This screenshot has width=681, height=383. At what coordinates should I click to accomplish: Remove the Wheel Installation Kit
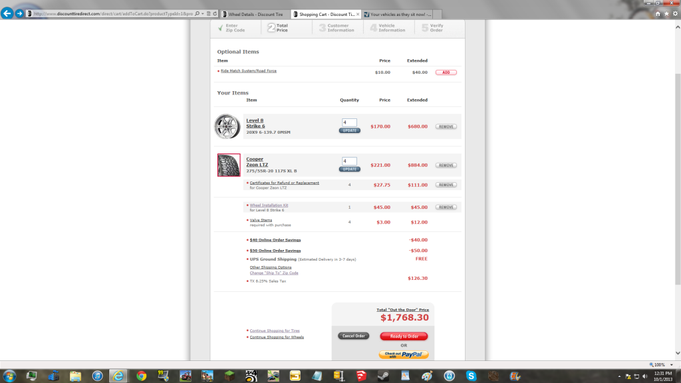pyautogui.click(x=446, y=207)
